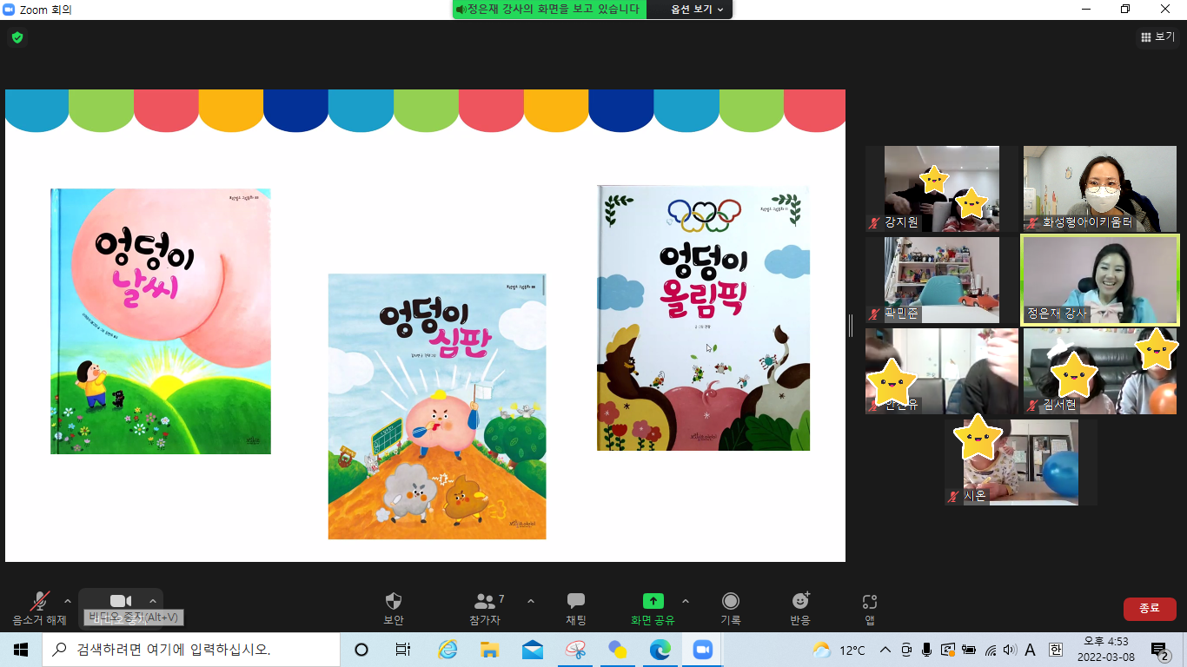Open Snipping tool scissors icon on taskbar
Screen dimensions: 1187x667
pos(575,650)
